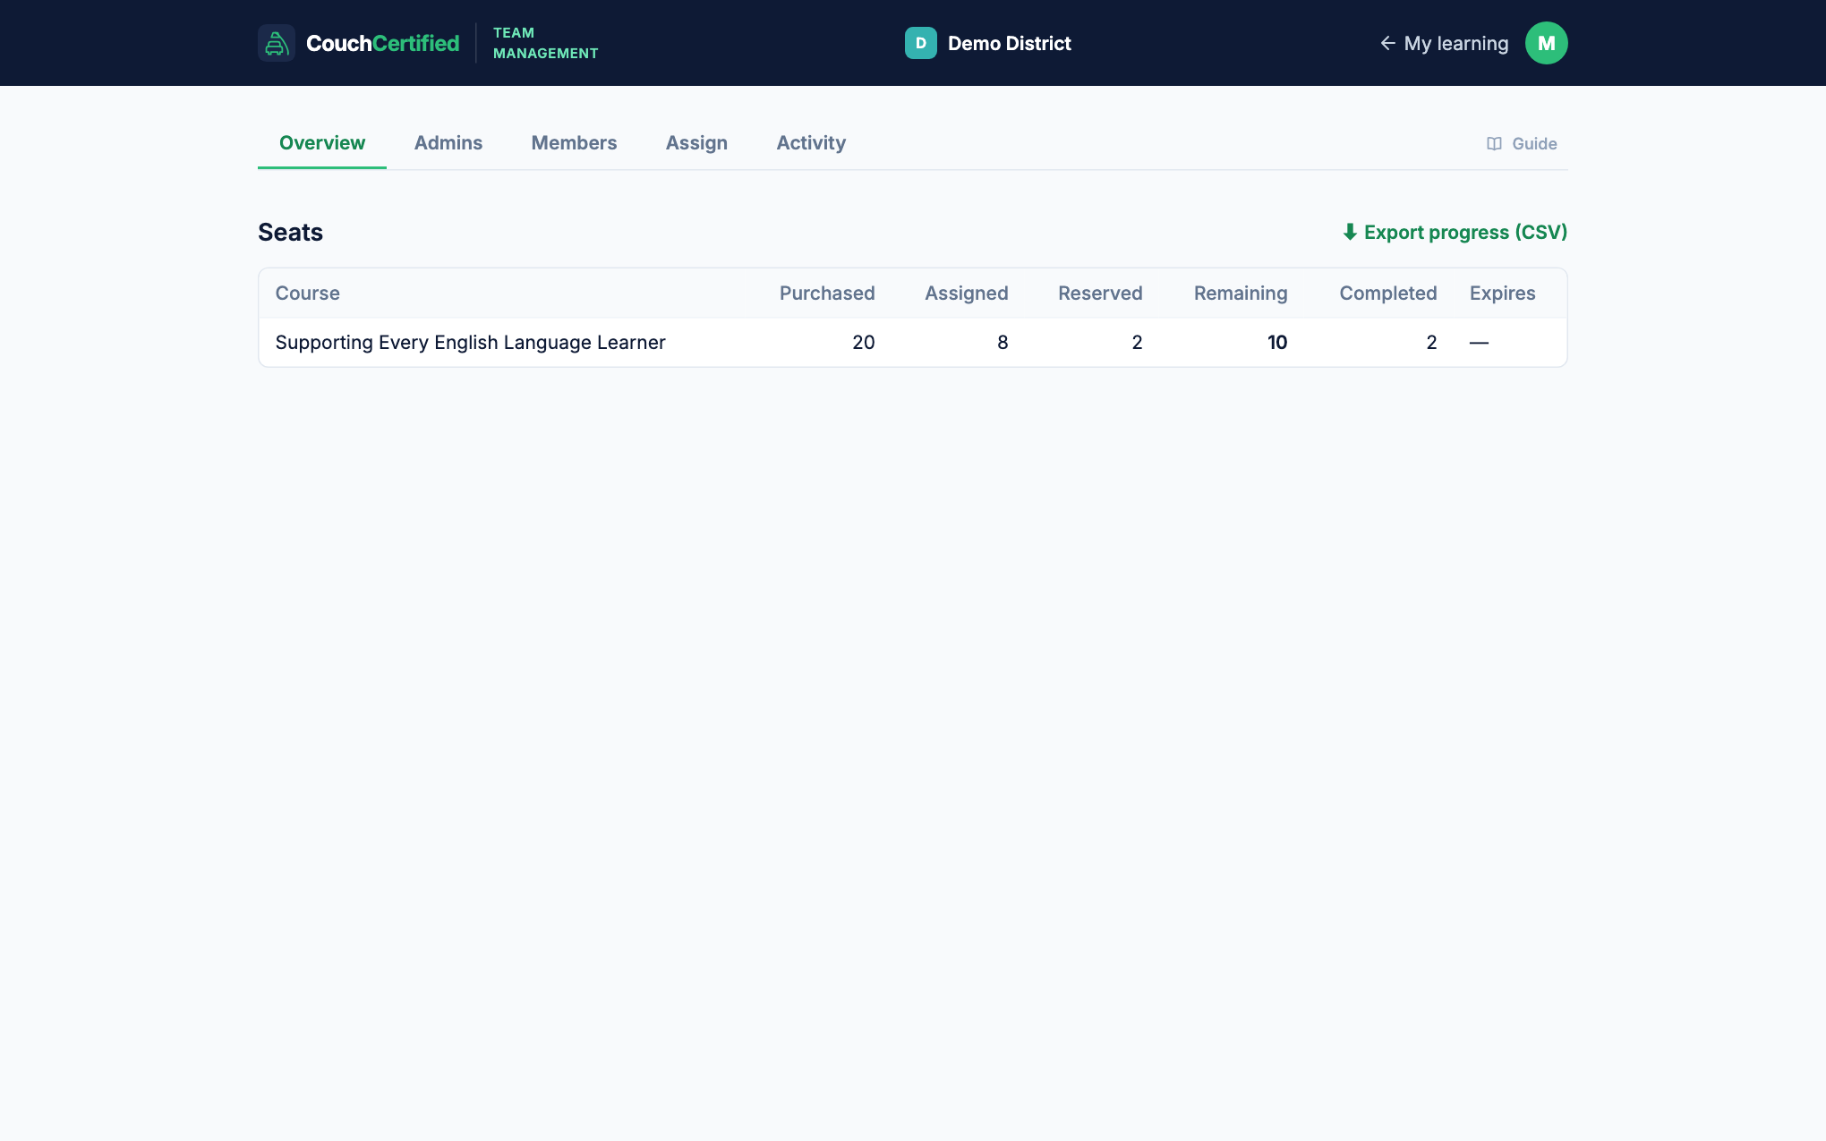Click the remaining value 10
The height and width of the screenshot is (1141, 1826).
click(1277, 342)
